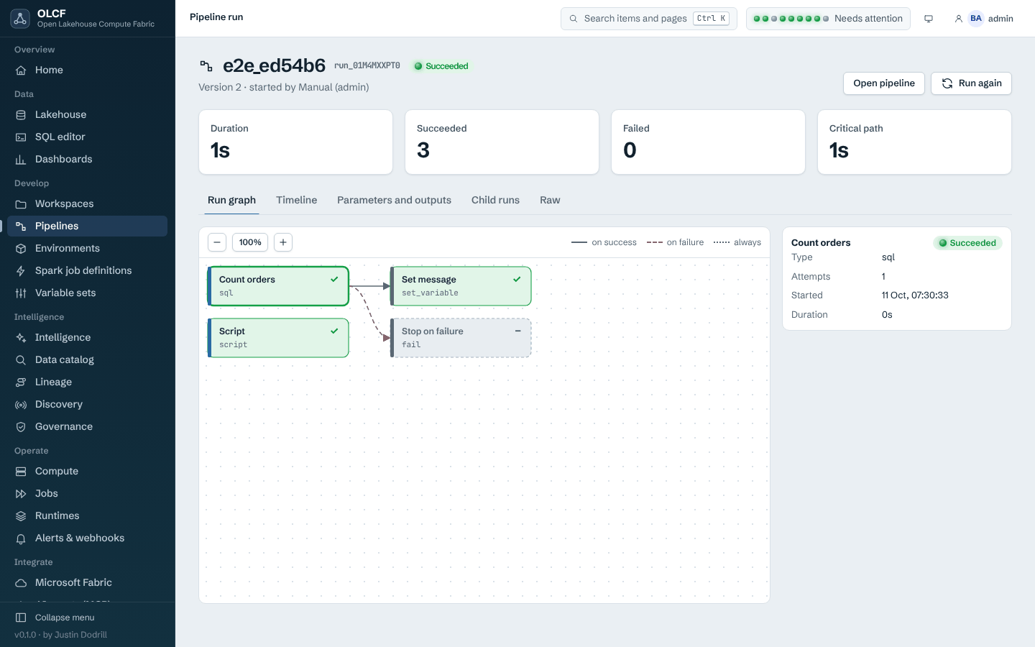Open the Intelligence page
The image size is (1035, 647).
[x=87, y=337]
